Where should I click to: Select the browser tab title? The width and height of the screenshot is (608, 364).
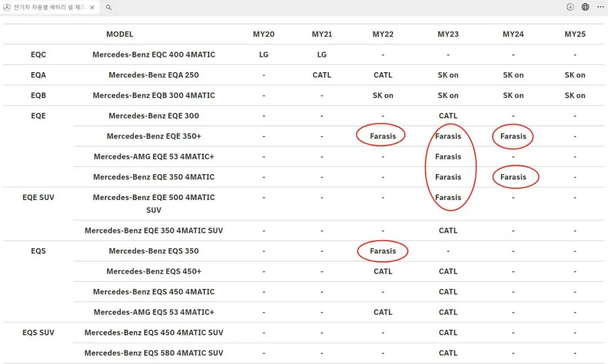[49, 7]
